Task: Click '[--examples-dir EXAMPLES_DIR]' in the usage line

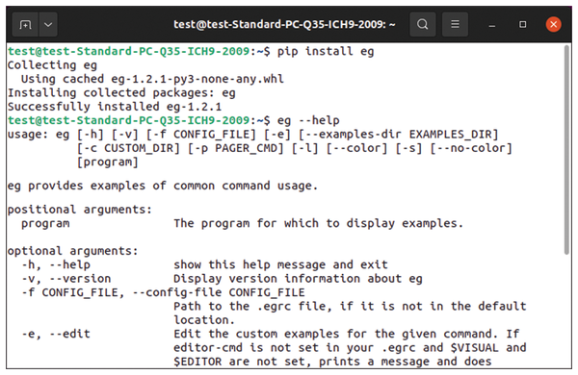Action: 398,135
